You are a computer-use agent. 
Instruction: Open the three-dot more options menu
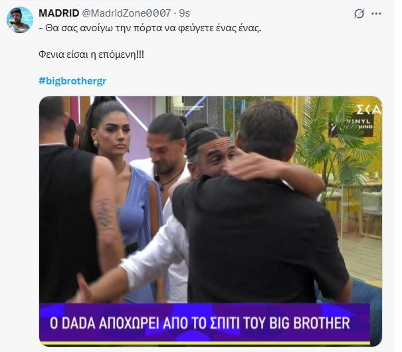(x=376, y=13)
